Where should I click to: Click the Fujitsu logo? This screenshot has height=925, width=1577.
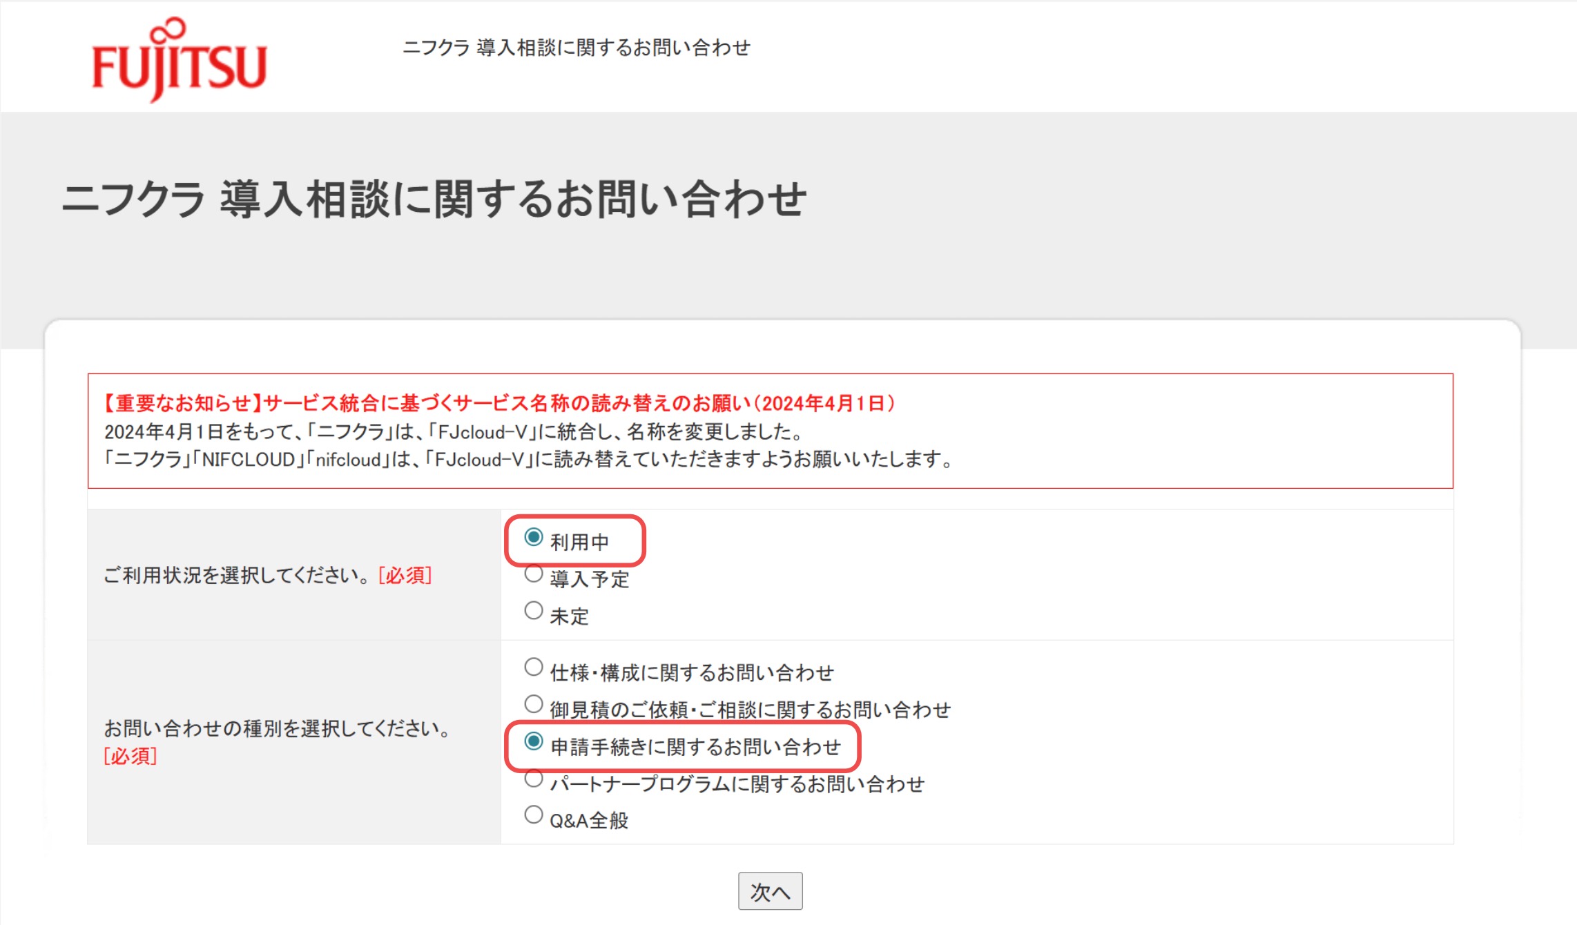coord(179,66)
